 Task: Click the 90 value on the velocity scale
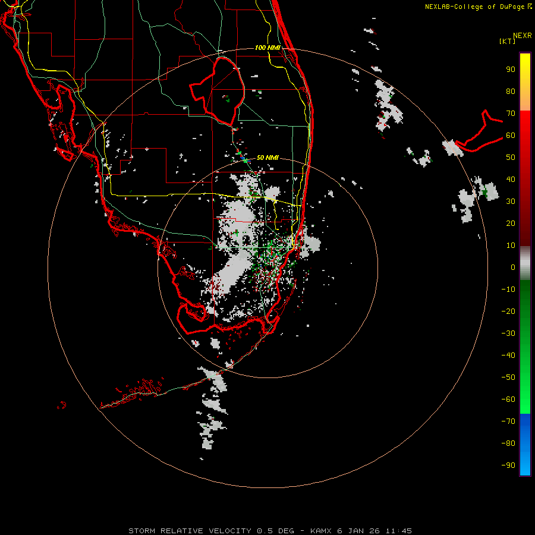coord(511,70)
